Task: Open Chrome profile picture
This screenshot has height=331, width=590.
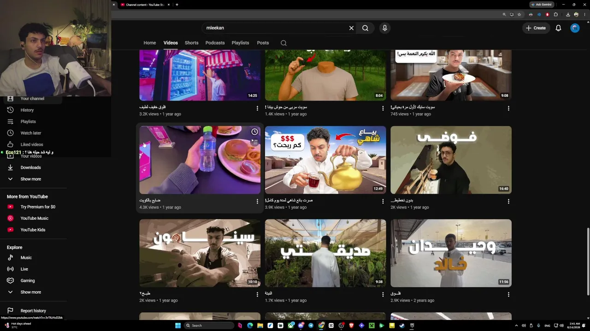Action: coord(576,14)
